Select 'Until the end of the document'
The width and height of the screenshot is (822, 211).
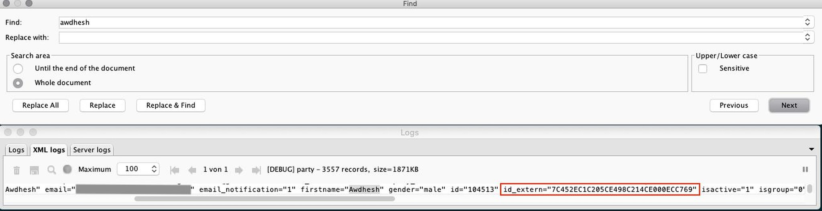[x=18, y=68]
